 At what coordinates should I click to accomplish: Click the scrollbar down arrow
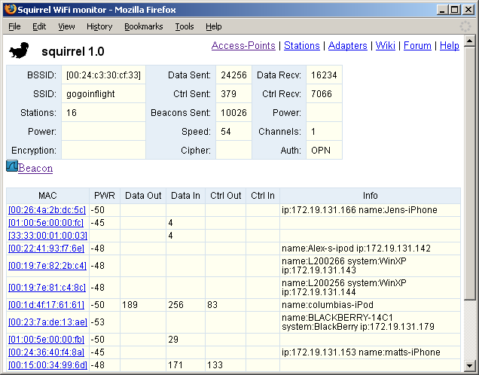pos(469,365)
